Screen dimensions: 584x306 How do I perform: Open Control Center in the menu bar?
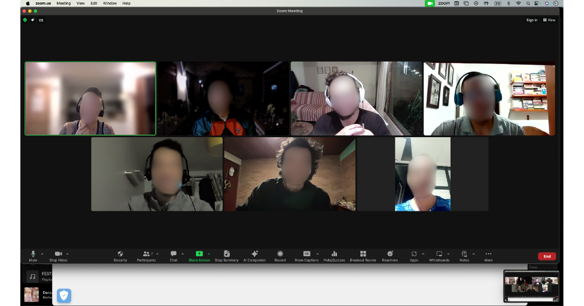[x=537, y=4]
